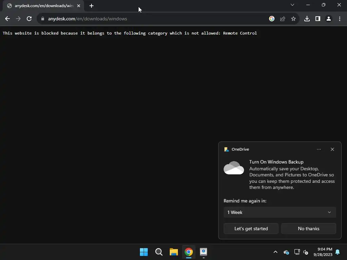Click the OneDrive cloud image
Screen dimensions: 347x260
[x=234, y=168]
